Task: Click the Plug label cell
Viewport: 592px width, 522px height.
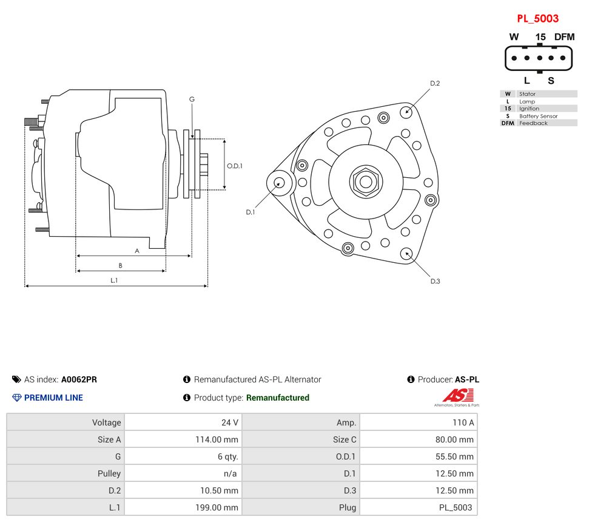Action: click(301, 507)
